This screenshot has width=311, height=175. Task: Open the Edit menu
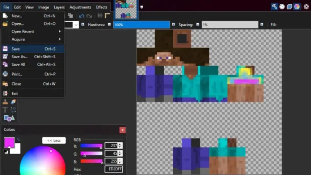(17, 7)
